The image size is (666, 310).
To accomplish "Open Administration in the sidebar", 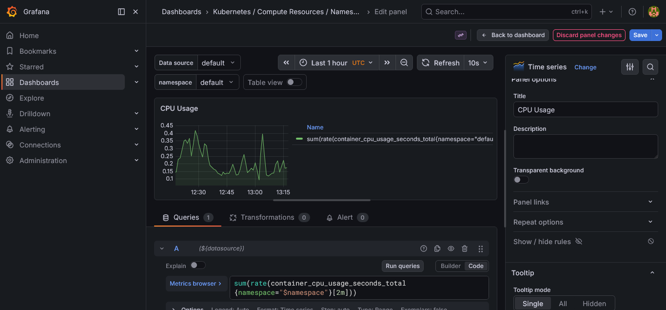I will (43, 161).
